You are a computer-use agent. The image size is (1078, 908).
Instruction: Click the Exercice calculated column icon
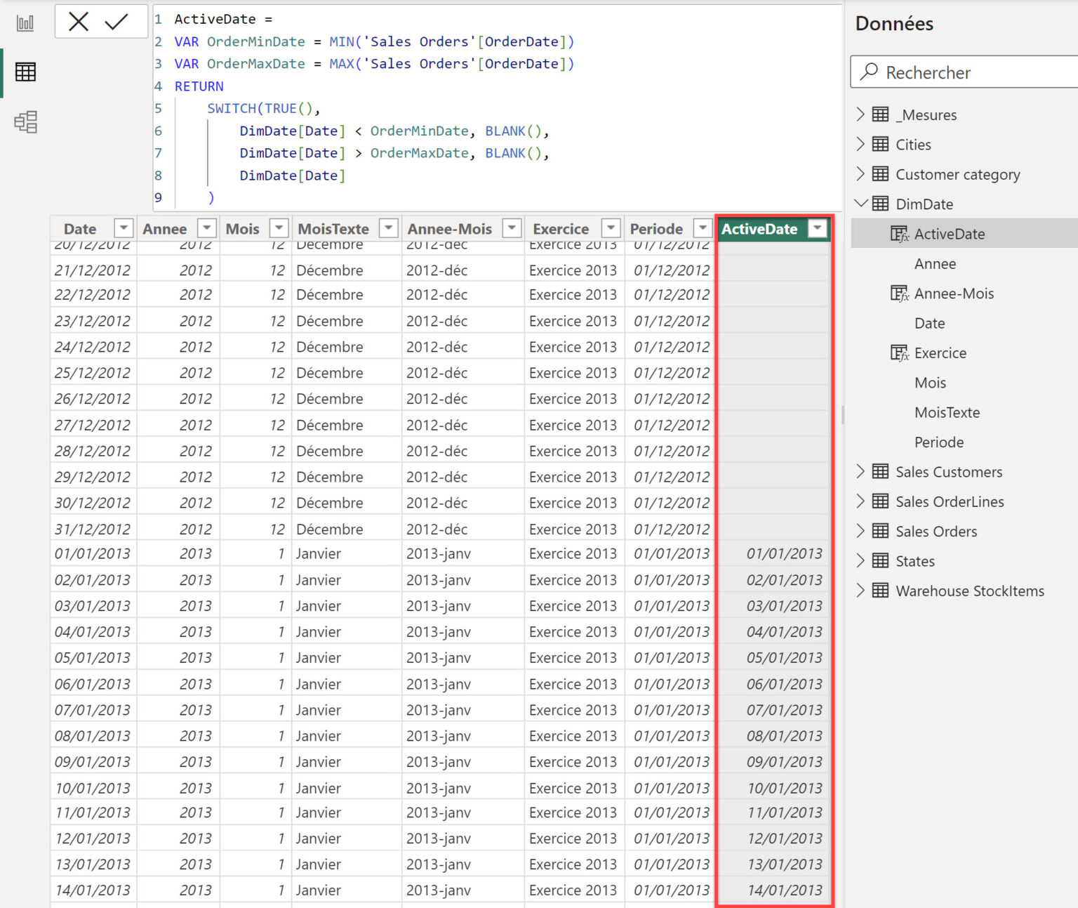pyautogui.click(x=899, y=353)
